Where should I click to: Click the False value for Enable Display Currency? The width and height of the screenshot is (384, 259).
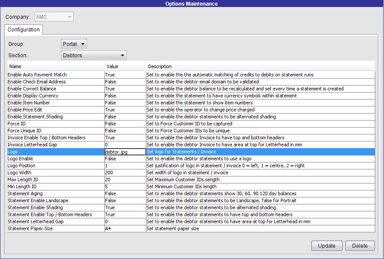coord(111,96)
